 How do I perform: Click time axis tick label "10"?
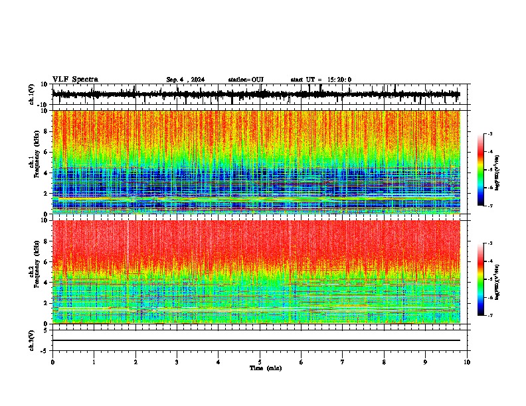(467, 362)
